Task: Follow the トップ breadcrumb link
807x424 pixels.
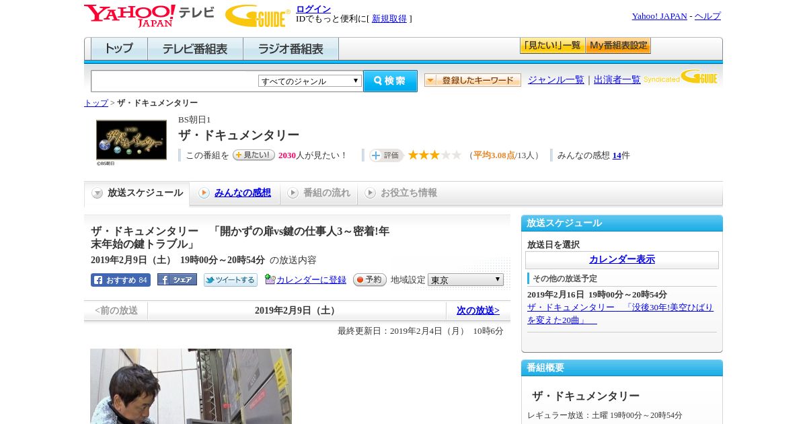Action: (x=96, y=103)
